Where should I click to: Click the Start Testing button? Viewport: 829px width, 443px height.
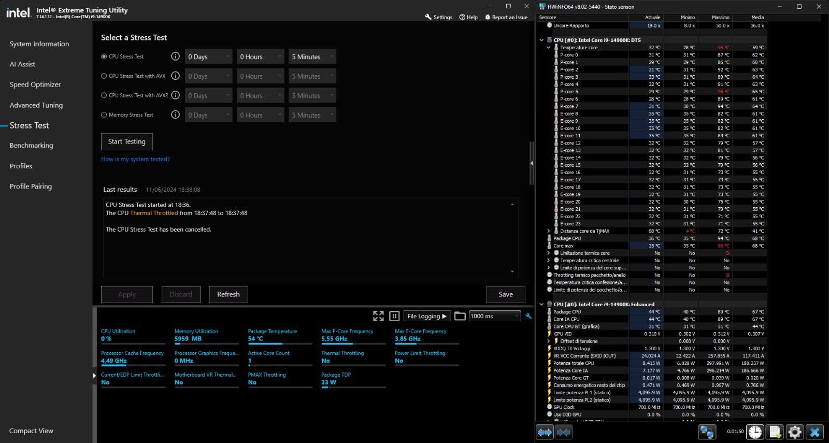[x=127, y=141]
